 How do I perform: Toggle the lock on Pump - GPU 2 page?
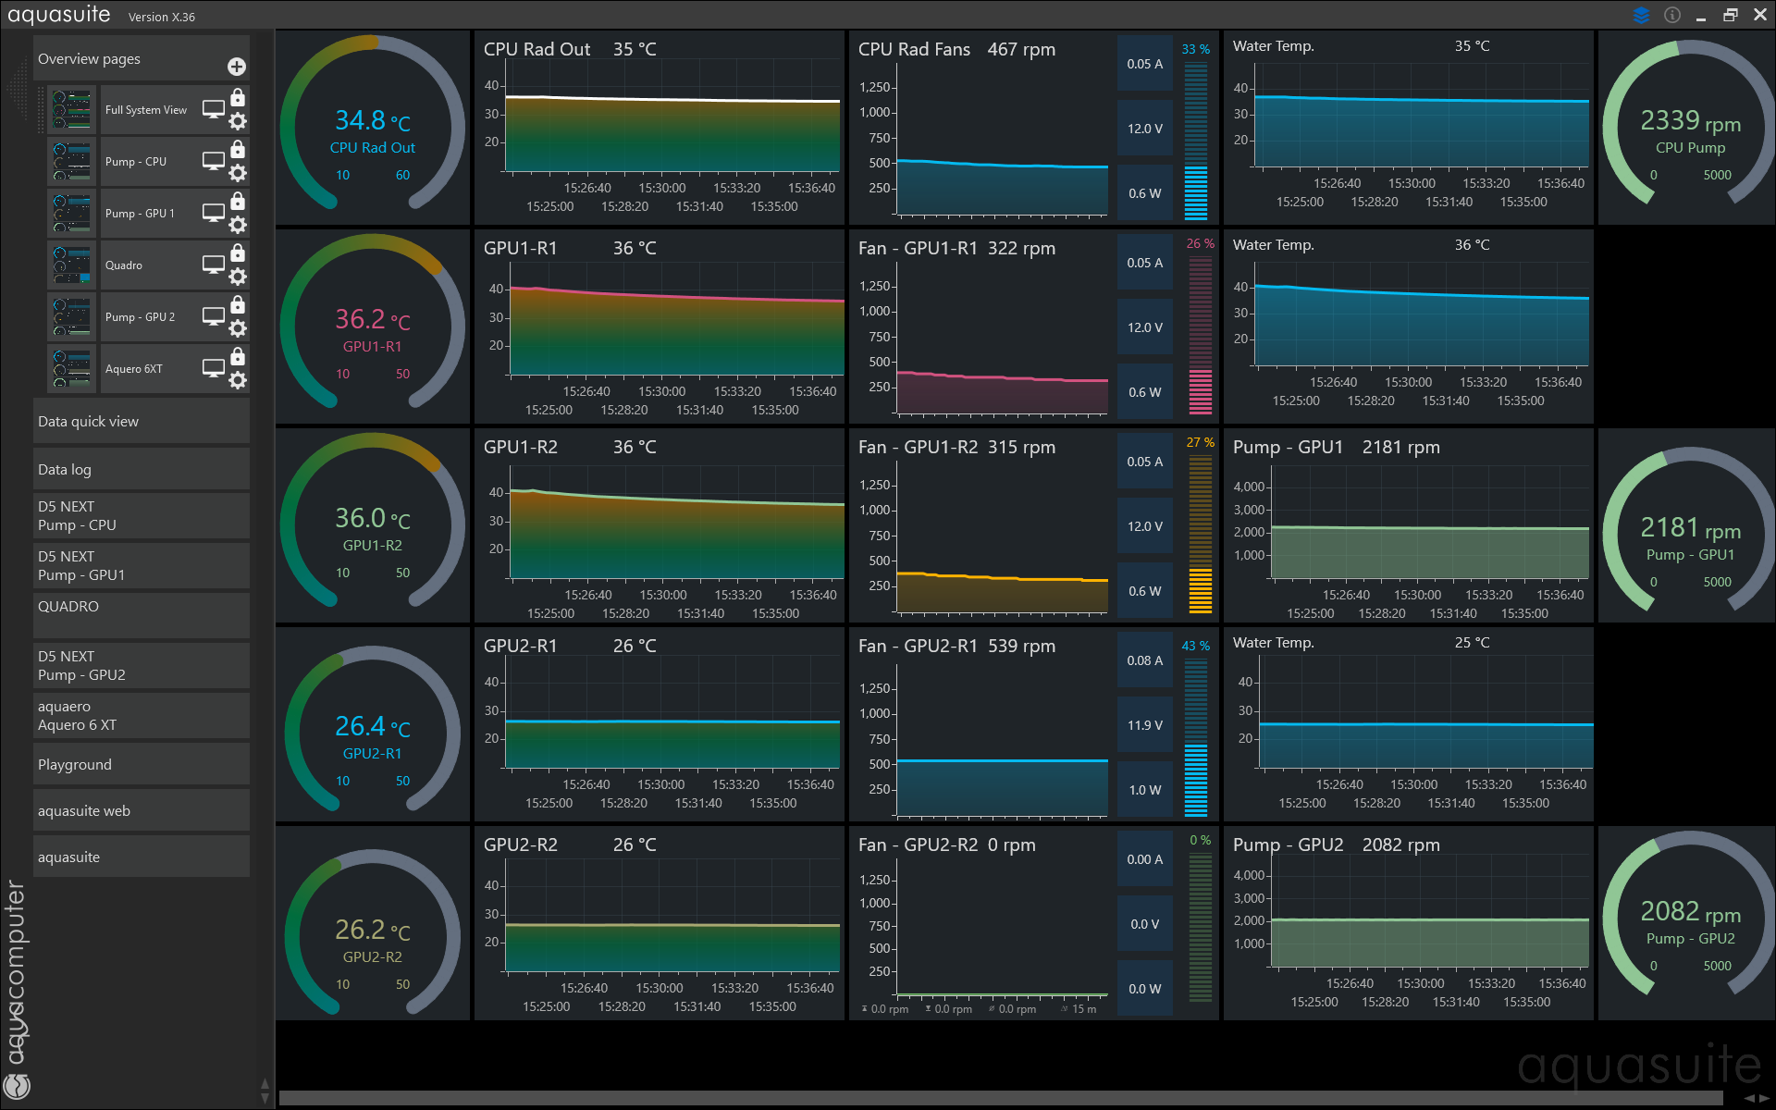click(x=238, y=305)
